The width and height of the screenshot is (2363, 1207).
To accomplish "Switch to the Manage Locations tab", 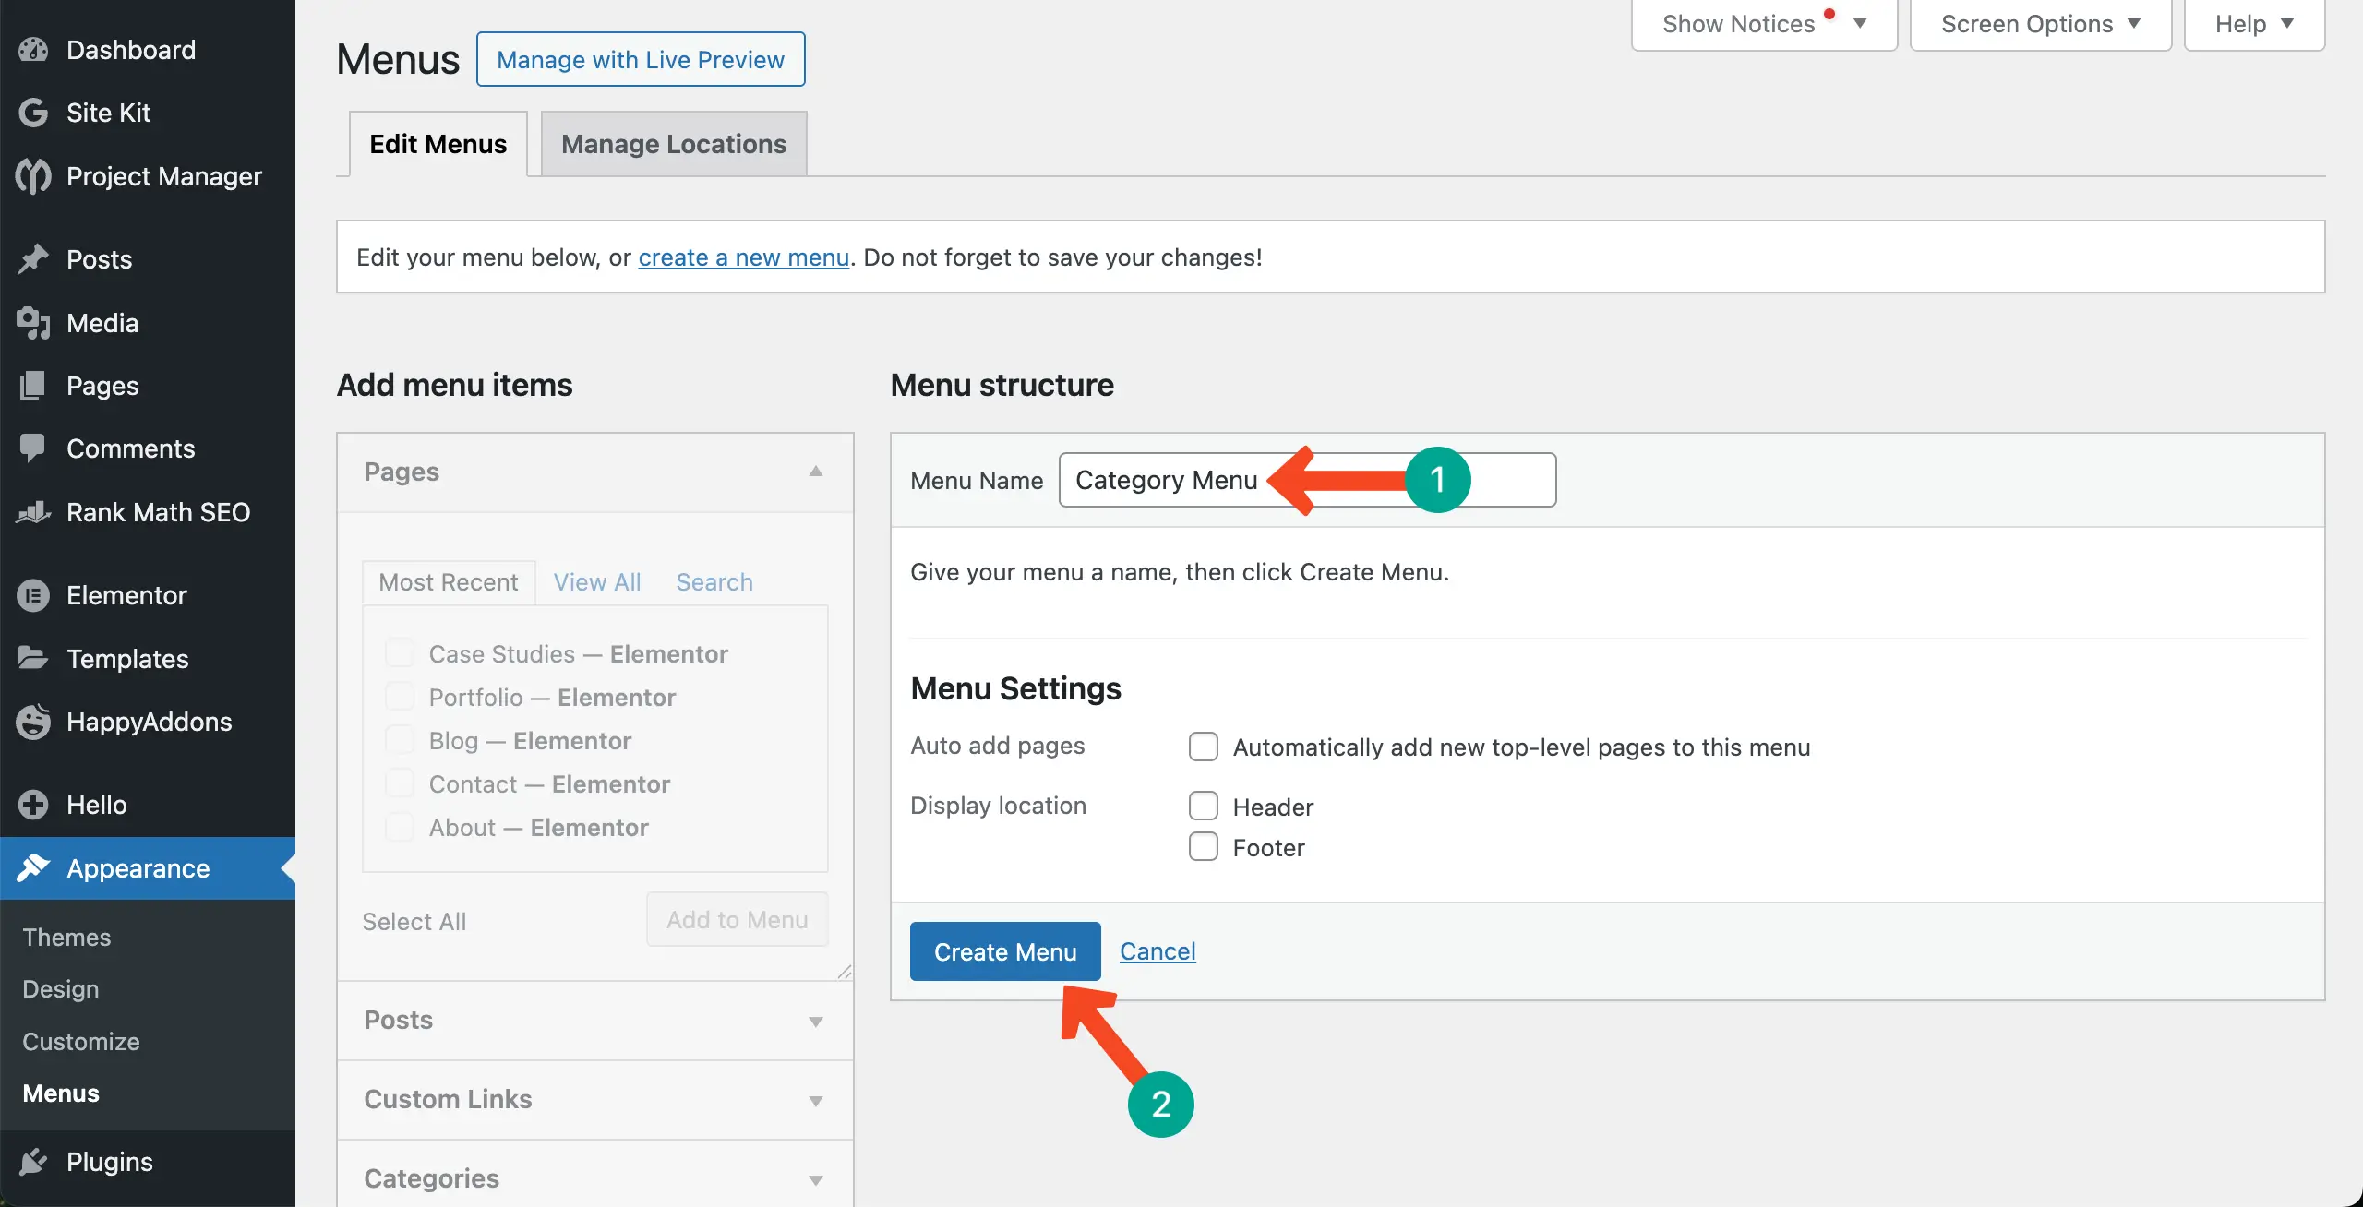I will click(x=674, y=144).
